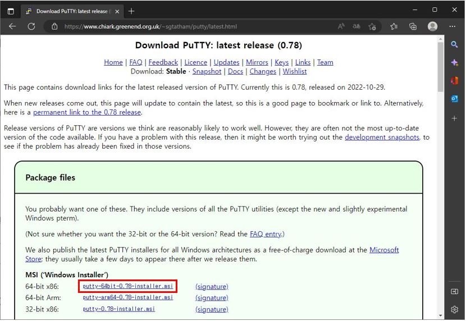Open Microsoft 365 from the sidebar
Viewport: 466px width, 321px height.
tap(454, 81)
